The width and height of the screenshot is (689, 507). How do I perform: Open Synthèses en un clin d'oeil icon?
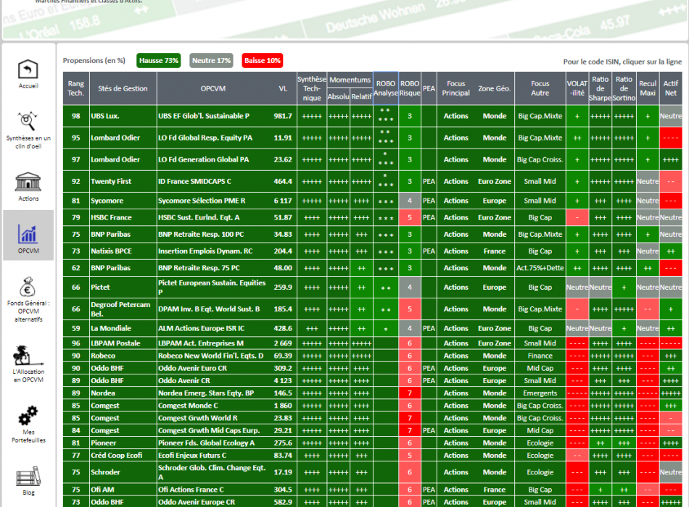28,121
